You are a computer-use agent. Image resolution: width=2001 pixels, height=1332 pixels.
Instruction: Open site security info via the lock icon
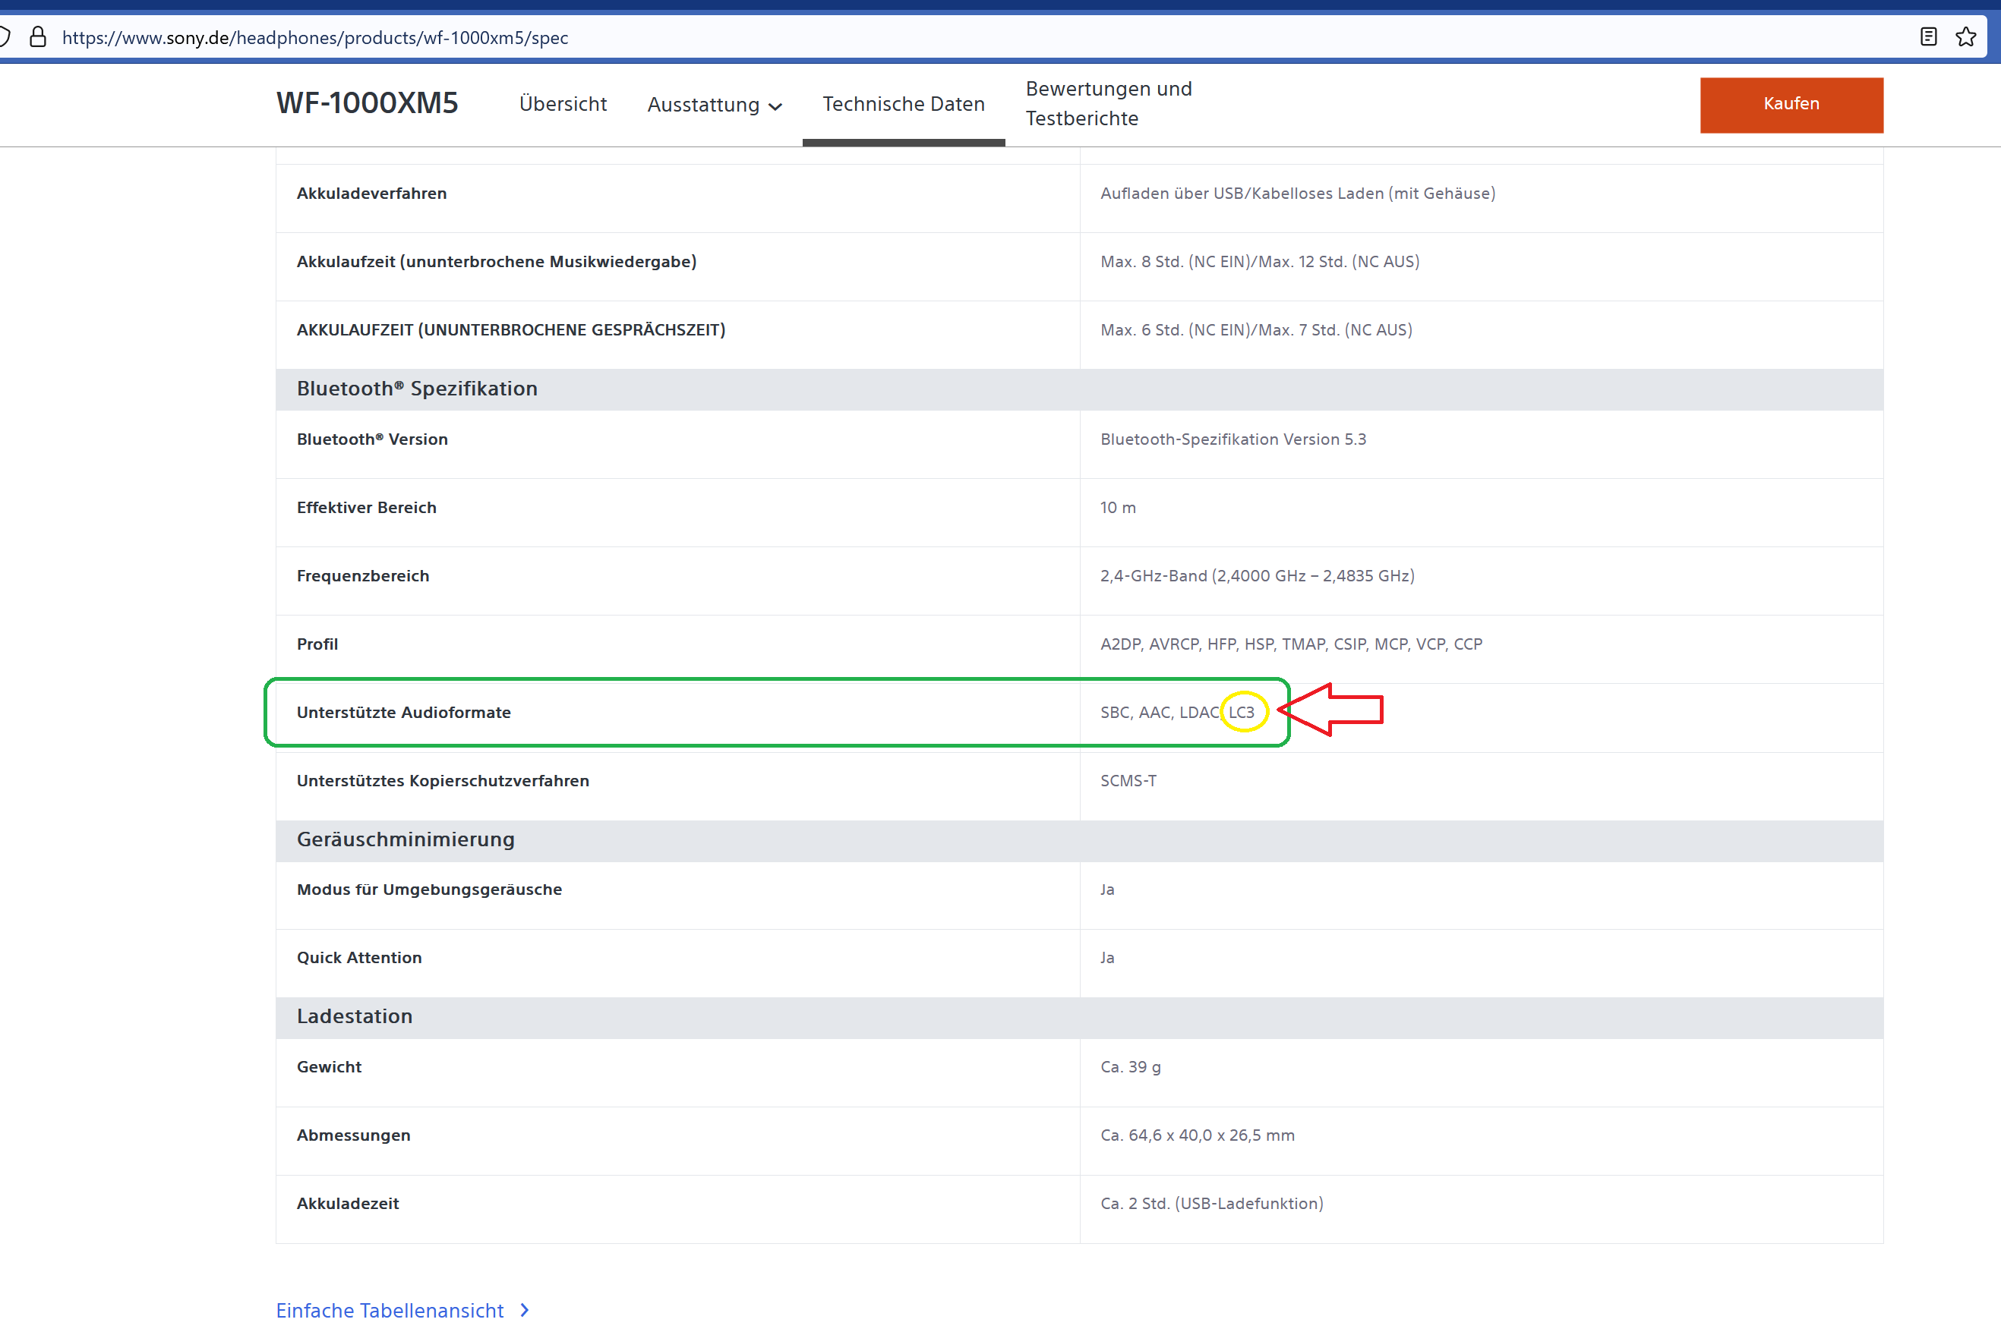[37, 36]
